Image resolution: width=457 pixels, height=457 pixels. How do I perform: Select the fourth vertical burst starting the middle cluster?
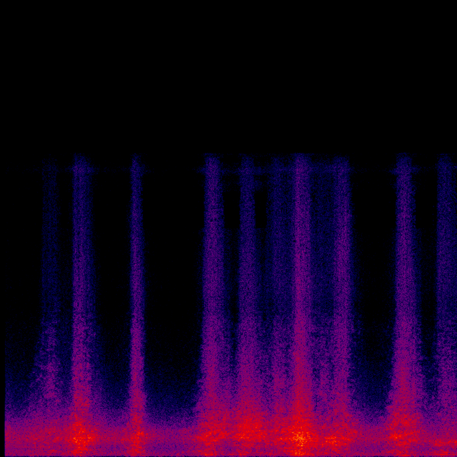pyautogui.click(x=213, y=268)
